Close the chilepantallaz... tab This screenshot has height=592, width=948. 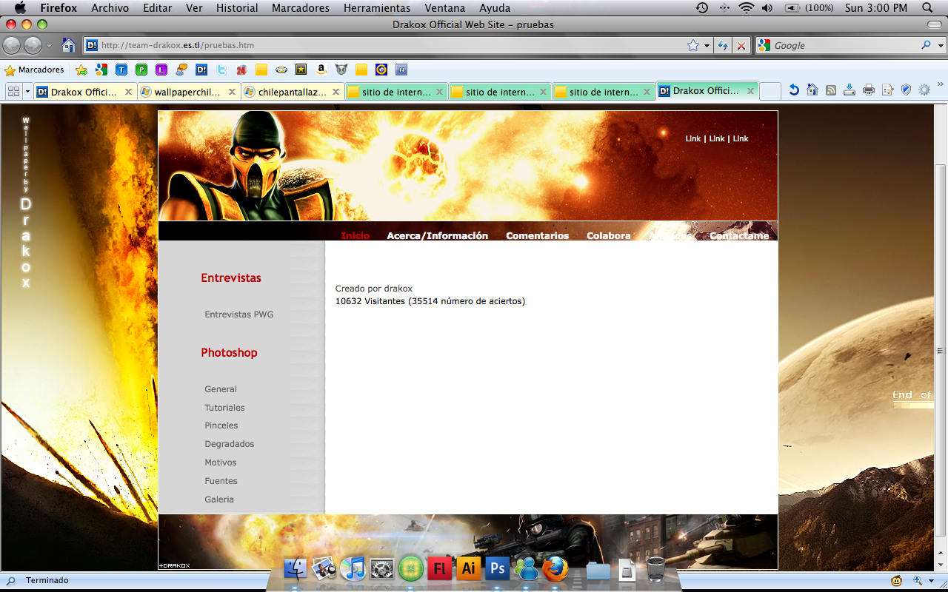pyautogui.click(x=336, y=92)
